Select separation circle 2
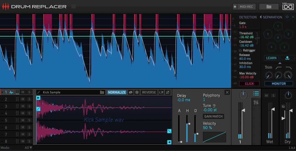The width and height of the screenshot is (296, 151). point(288,34)
